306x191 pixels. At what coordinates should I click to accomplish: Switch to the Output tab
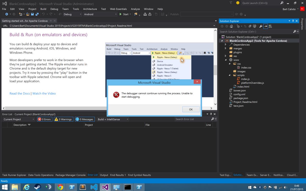pyautogui.click(x=104, y=175)
